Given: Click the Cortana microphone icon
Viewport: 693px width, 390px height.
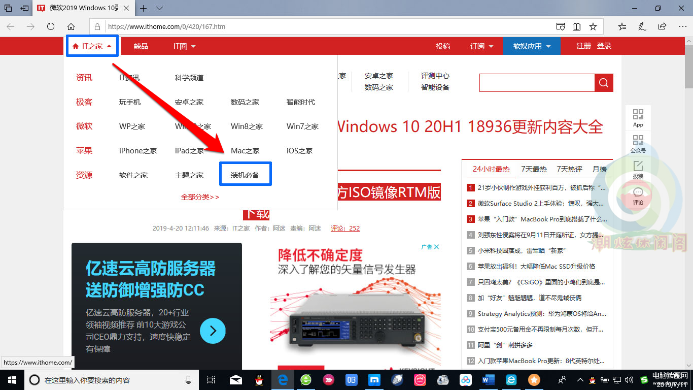Looking at the screenshot, I should tap(189, 379).
